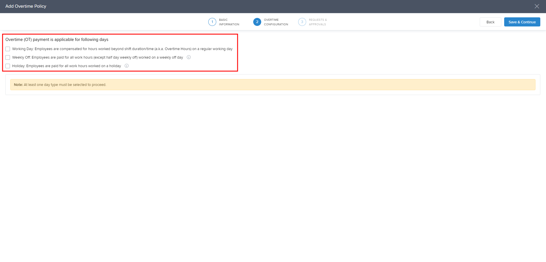The width and height of the screenshot is (546, 262).
Task: Enable the Working Day checkbox
Action: (x=8, y=49)
